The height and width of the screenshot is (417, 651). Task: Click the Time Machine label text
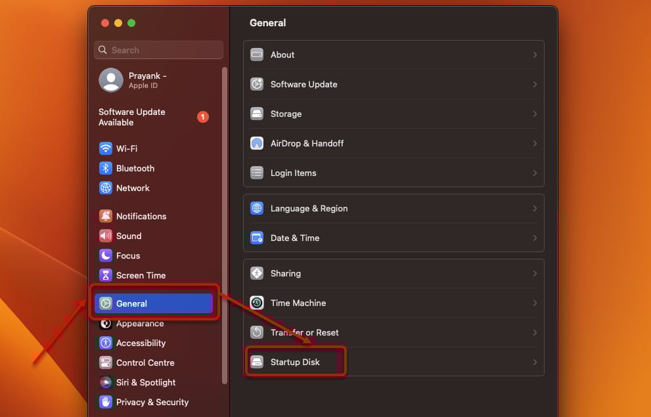[x=298, y=303]
